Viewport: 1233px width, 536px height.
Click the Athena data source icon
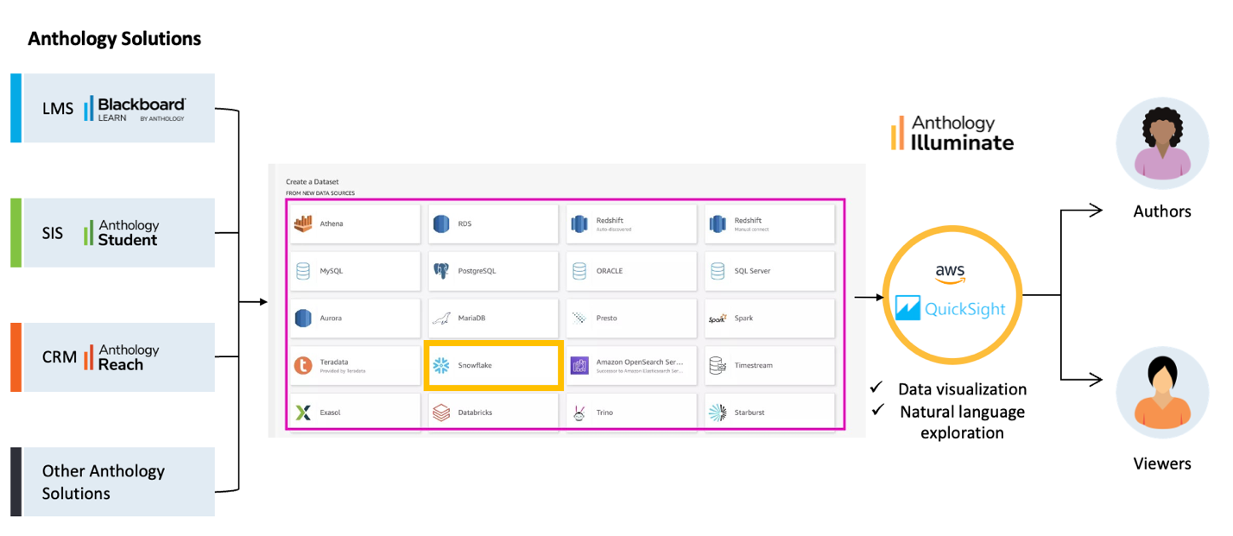tap(303, 224)
